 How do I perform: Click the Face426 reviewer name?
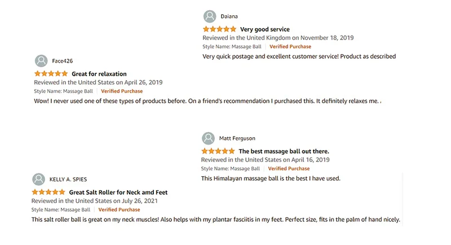(62, 61)
